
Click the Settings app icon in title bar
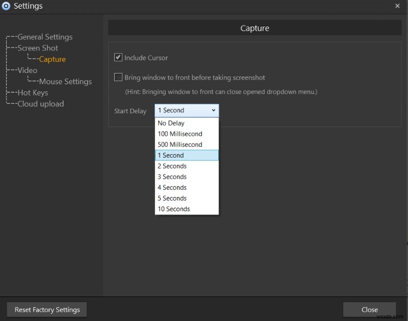click(6, 6)
